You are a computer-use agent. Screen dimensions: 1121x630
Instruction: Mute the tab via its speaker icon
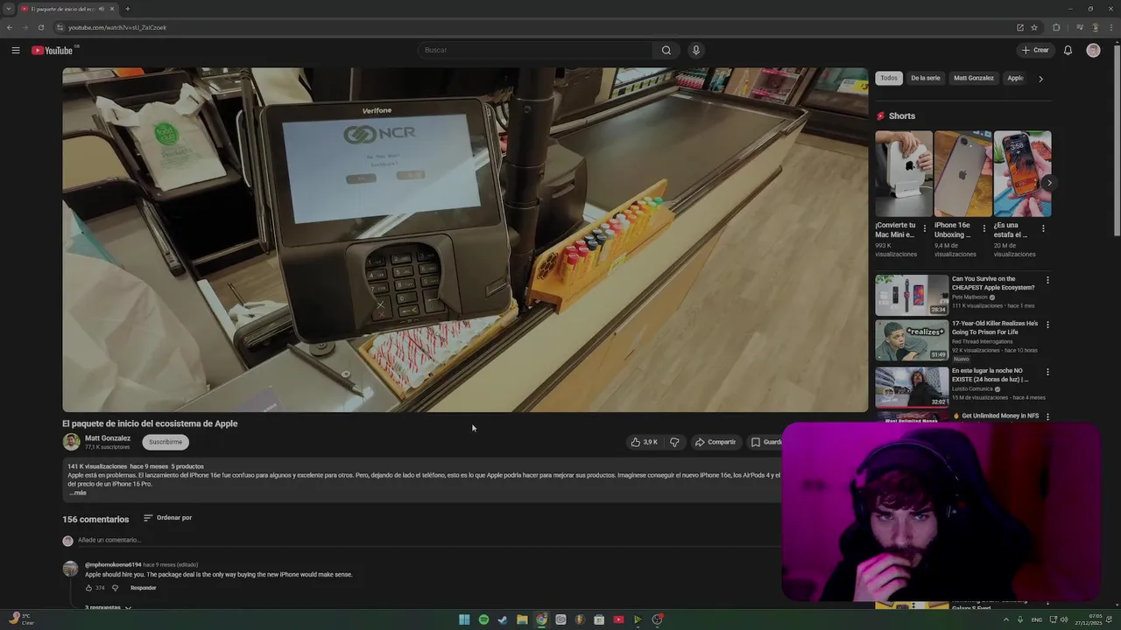pos(102,9)
